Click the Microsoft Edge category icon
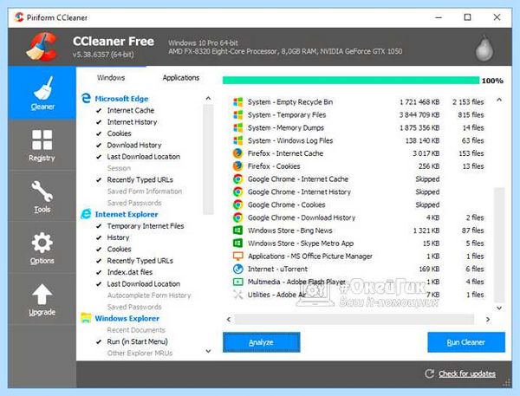The width and height of the screenshot is (520, 396). coord(86,98)
